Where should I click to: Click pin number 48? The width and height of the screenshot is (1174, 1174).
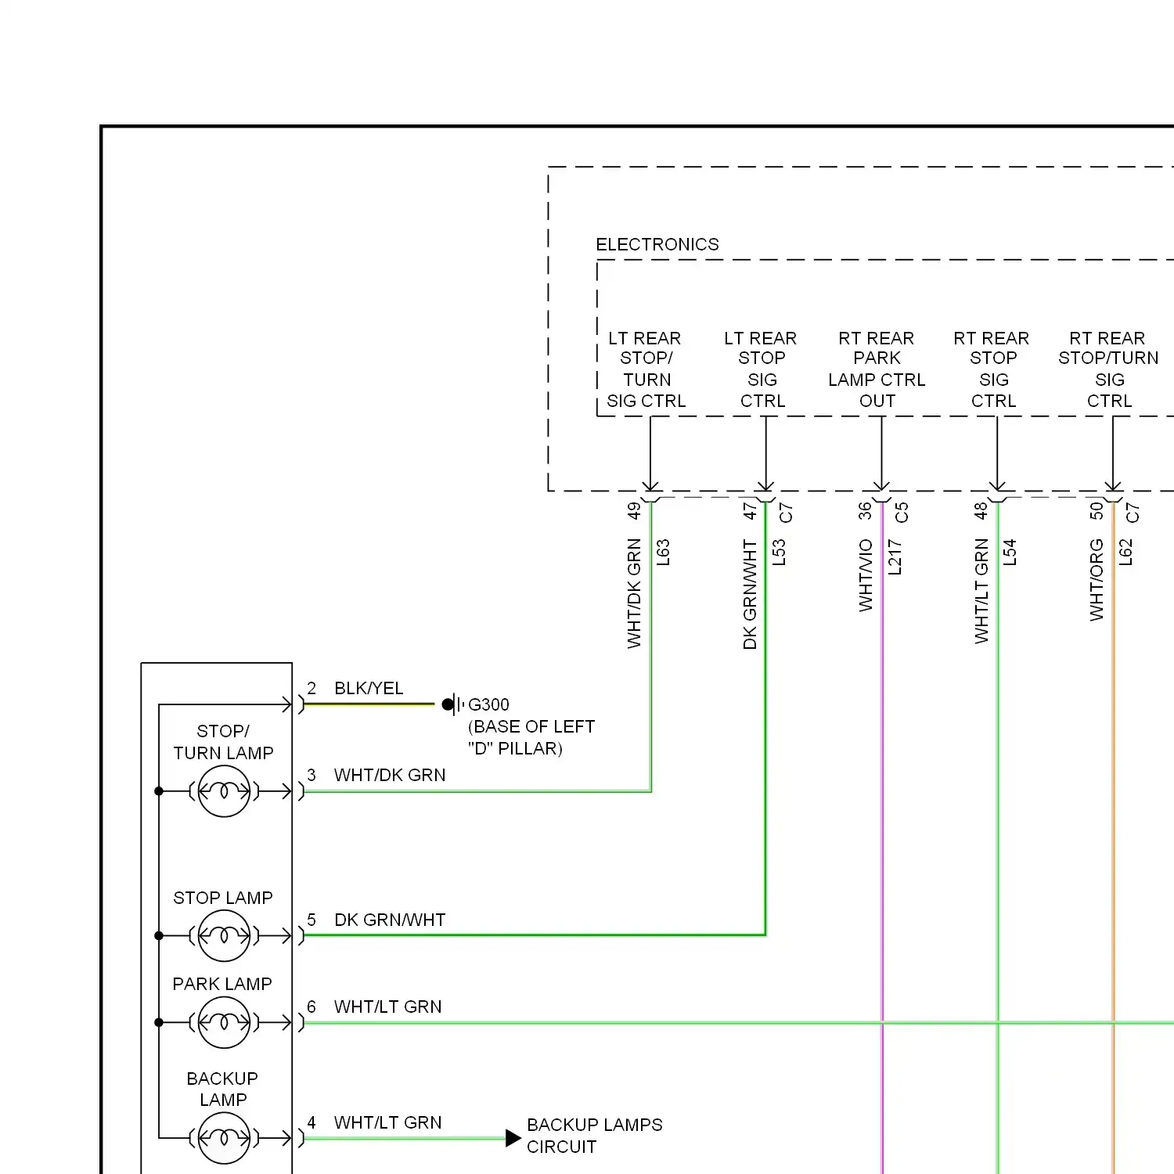[x=981, y=511]
